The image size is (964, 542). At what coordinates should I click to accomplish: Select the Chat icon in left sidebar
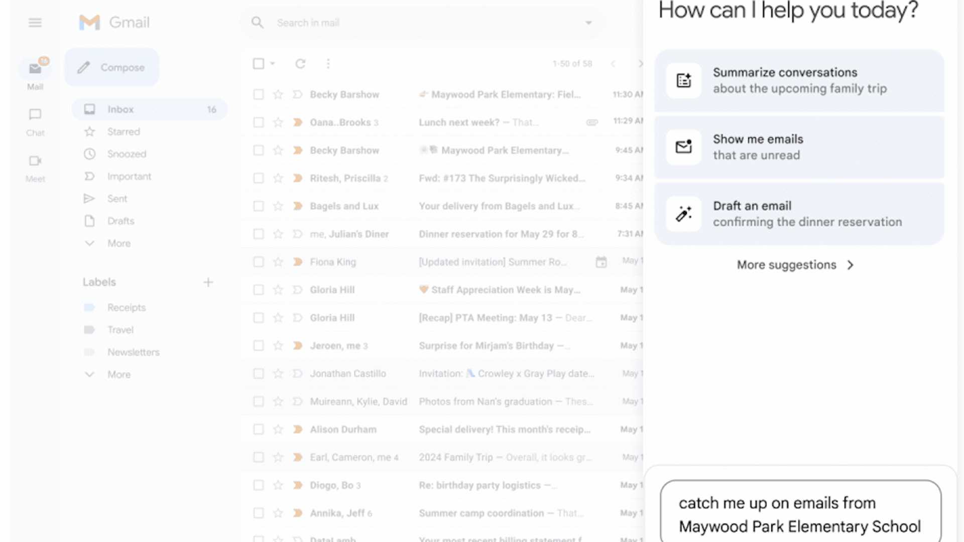(x=35, y=120)
